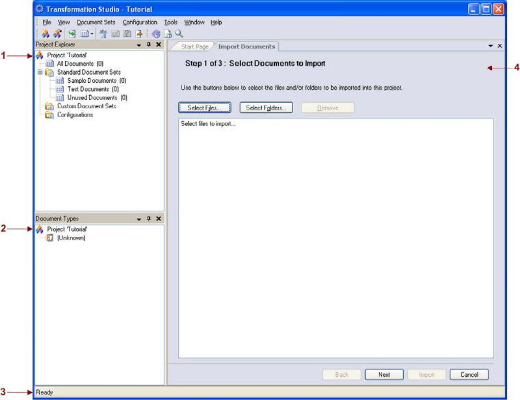The image size is (520, 400).
Task: Click the Test Documents set icon
Action: pos(60,89)
